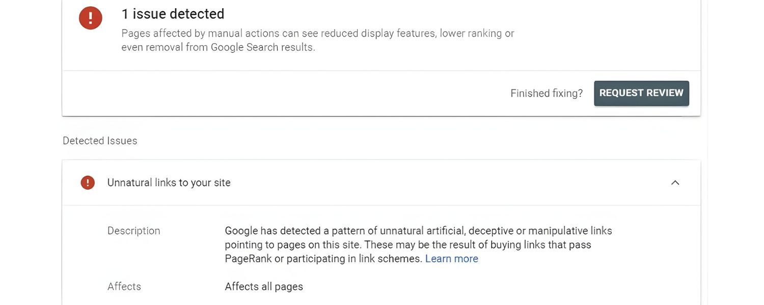Select the 'Unnatural links to your site' row

coord(169,182)
